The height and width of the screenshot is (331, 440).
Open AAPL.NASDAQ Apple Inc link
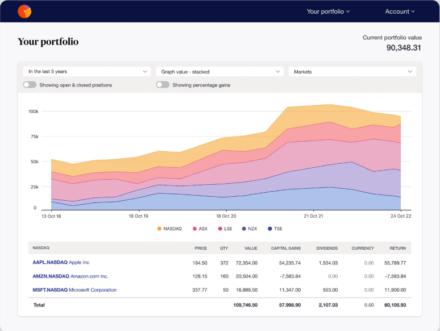(x=61, y=262)
